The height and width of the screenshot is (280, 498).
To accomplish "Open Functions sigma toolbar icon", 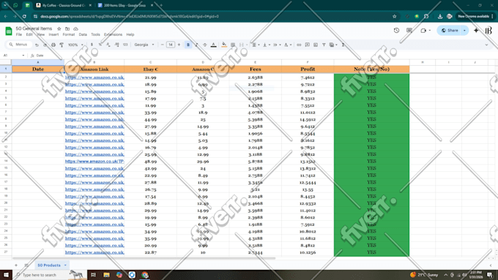I will (343, 45).
